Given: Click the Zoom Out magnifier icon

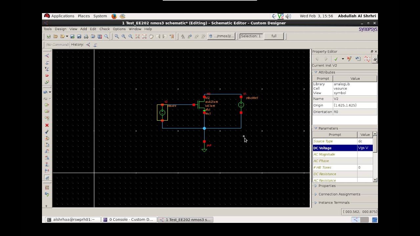Looking at the screenshot, I should coord(131,36).
